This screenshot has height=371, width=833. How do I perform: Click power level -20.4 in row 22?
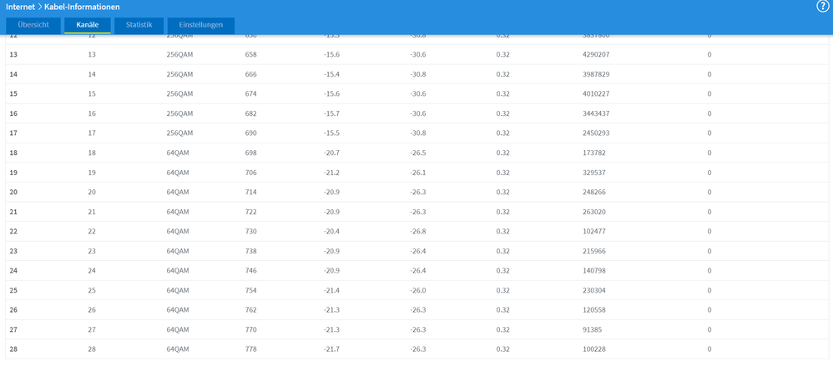click(332, 232)
